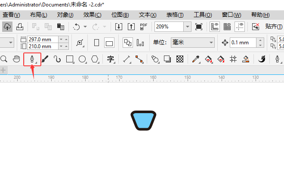This screenshot has width=284, height=185.
Task: Select the Mesh Fill tool
Action: pos(233,59)
